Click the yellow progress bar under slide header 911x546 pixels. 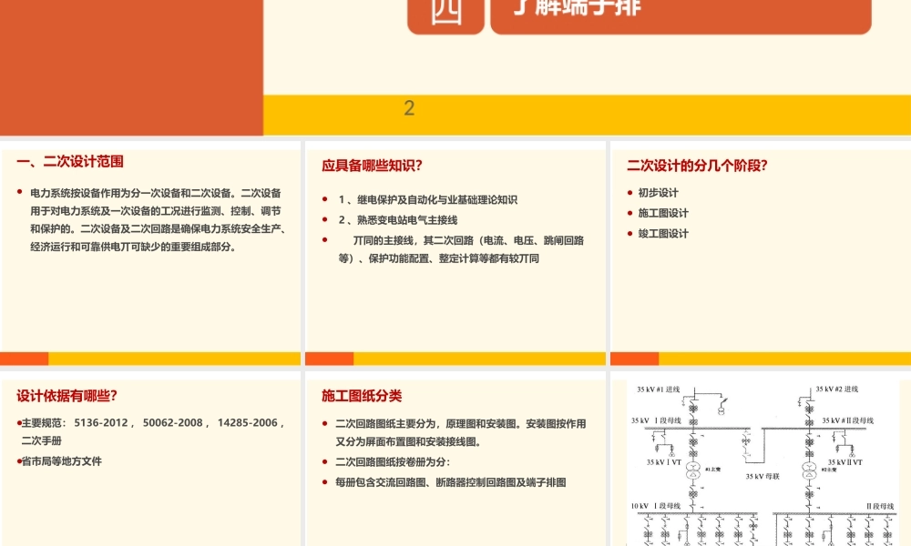coord(588,109)
